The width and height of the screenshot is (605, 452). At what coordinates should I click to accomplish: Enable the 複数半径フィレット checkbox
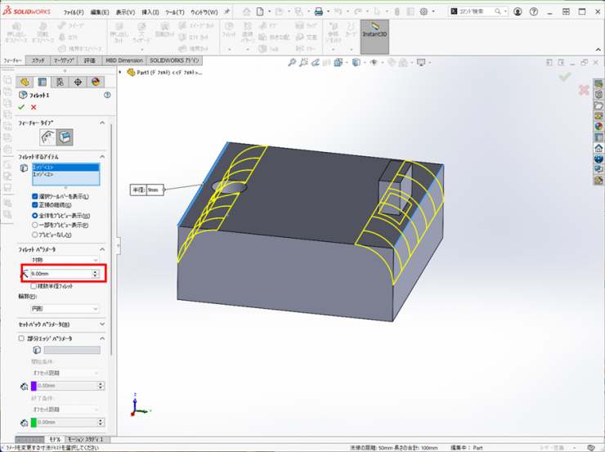point(33,286)
